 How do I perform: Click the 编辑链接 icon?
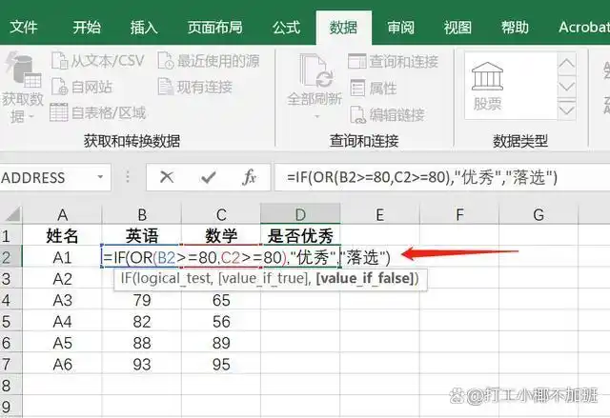click(x=358, y=114)
